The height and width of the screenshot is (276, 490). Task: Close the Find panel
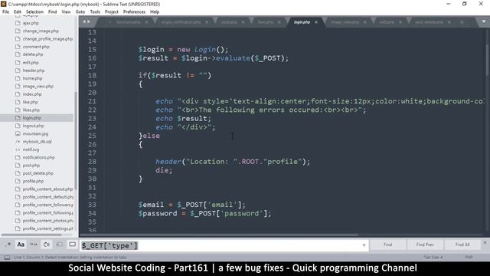click(x=485, y=242)
